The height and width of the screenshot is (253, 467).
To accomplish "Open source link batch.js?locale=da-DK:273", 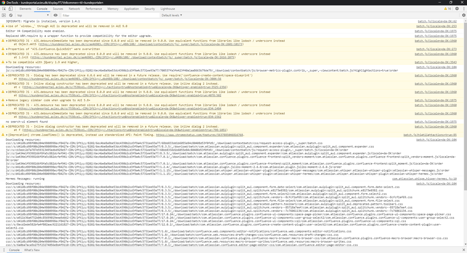I will 436,49.
